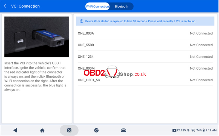Click the 2:19 AM clock

pyautogui.click(x=211, y=131)
